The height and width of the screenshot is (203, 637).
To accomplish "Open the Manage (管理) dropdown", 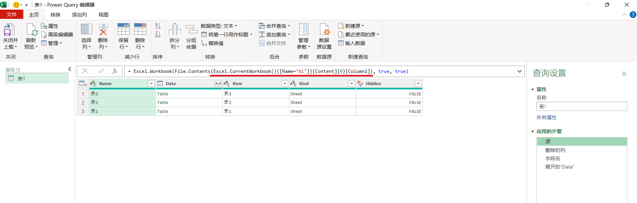I will coord(51,43).
